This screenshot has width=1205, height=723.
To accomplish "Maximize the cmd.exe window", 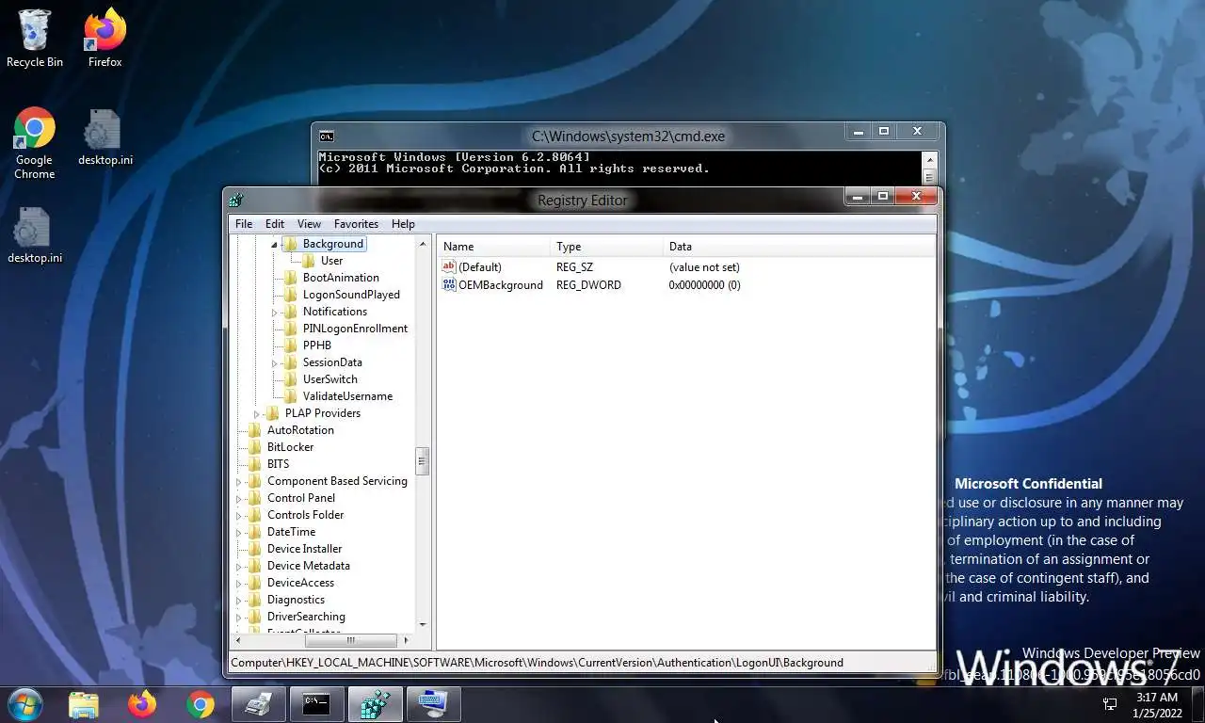I will [884, 132].
